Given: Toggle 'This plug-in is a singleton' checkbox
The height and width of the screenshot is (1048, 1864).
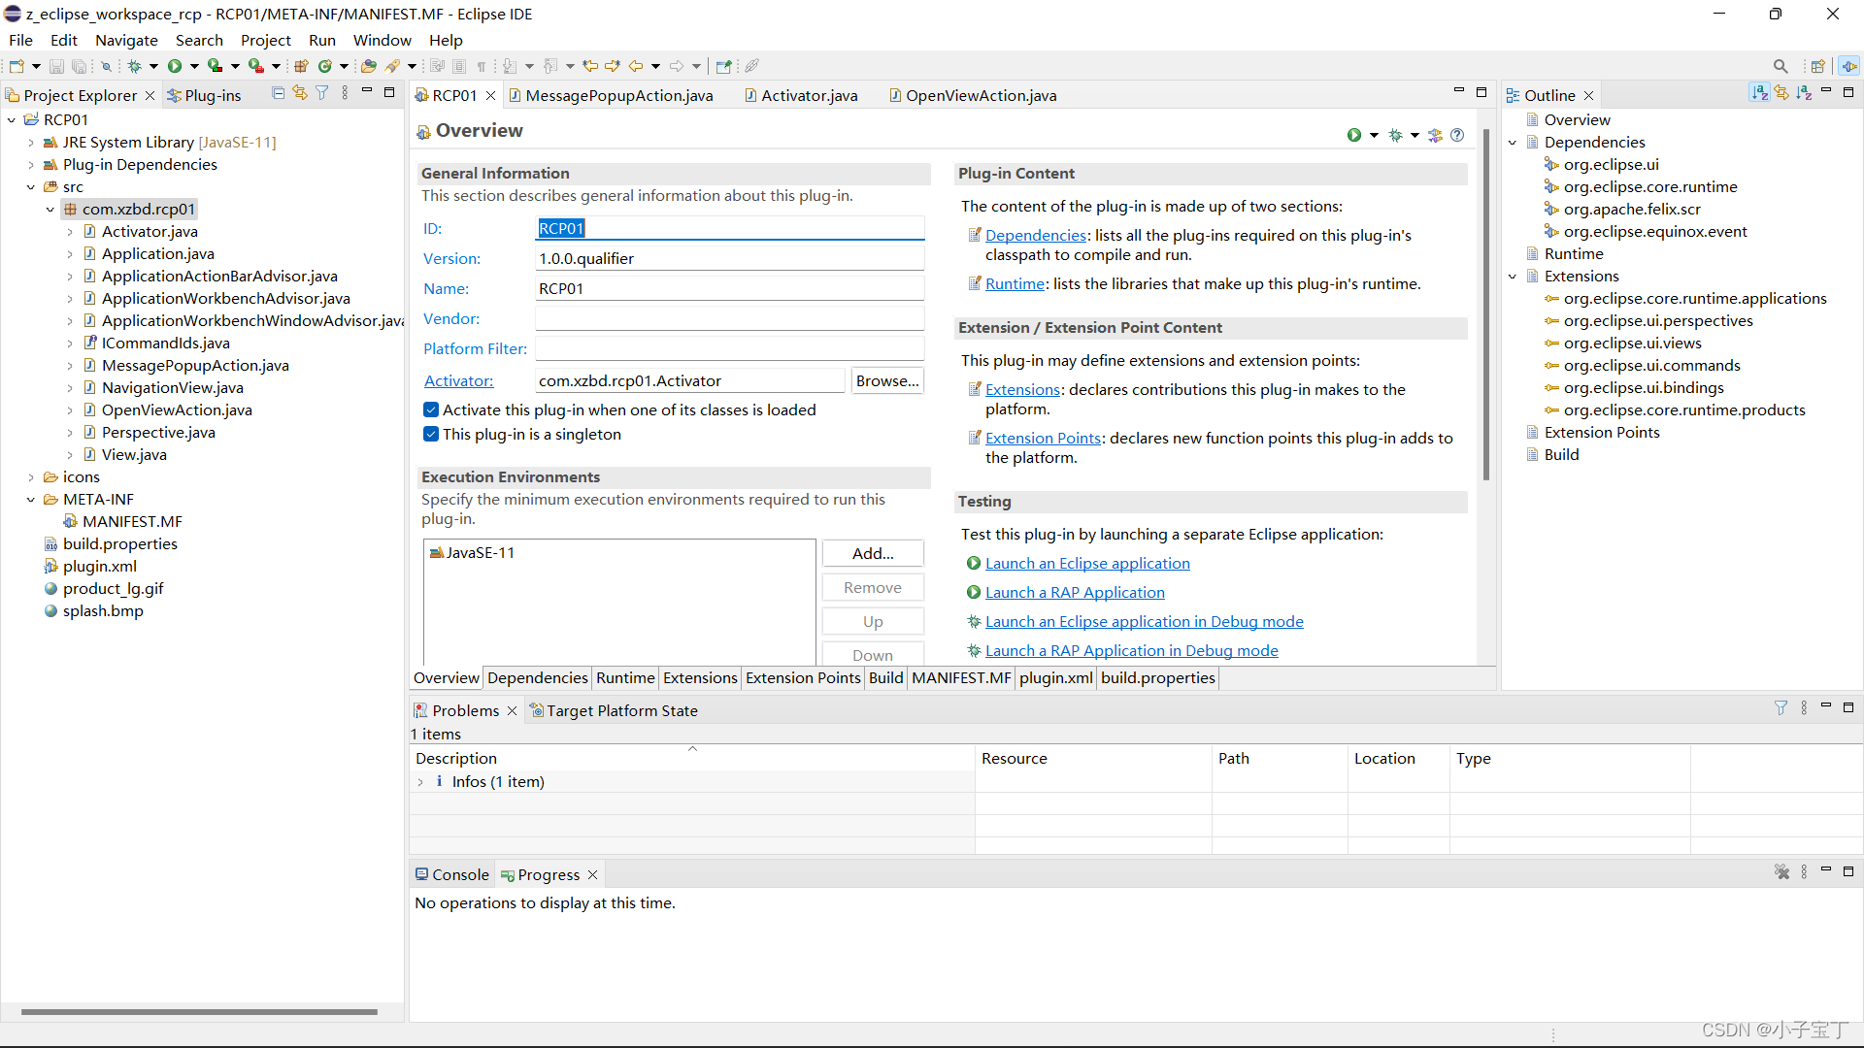Looking at the screenshot, I should coord(431,434).
